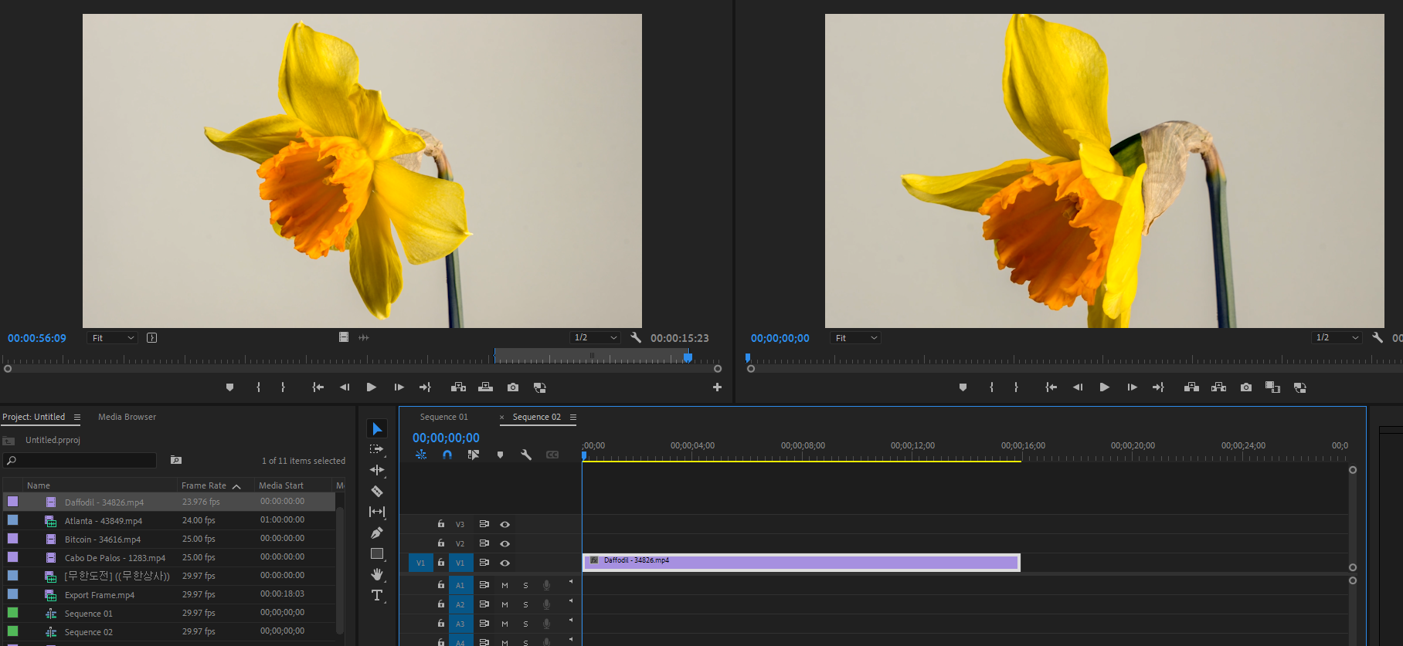This screenshot has width=1403, height=646.
Task: Click Insert button in Source monitor
Action: click(458, 387)
